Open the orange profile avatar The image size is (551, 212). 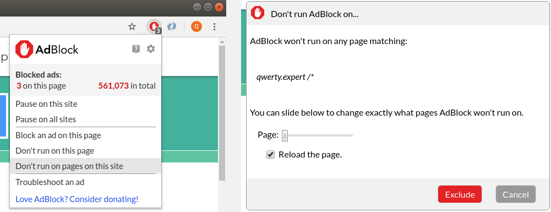pyautogui.click(x=197, y=26)
